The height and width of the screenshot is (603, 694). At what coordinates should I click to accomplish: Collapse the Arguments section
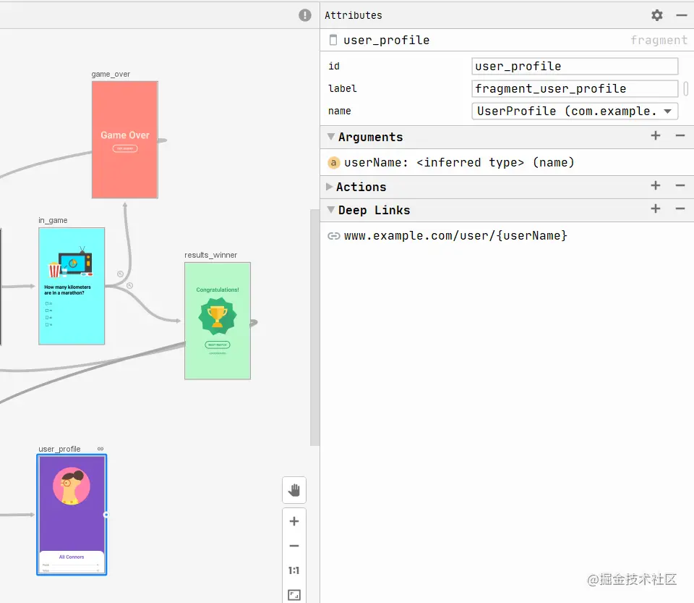click(330, 137)
